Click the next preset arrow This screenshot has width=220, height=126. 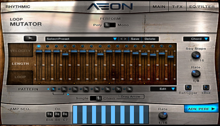[x=125, y=39]
